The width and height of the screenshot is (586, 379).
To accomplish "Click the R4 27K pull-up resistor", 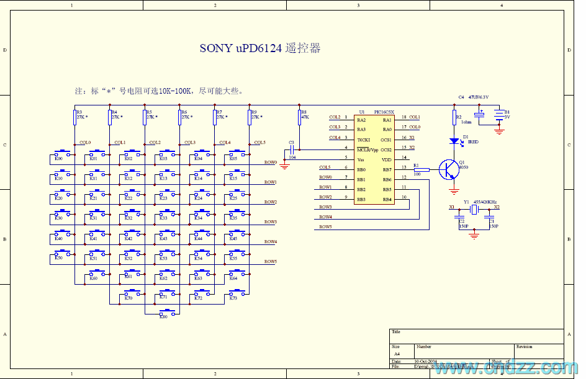I will click(x=109, y=117).
